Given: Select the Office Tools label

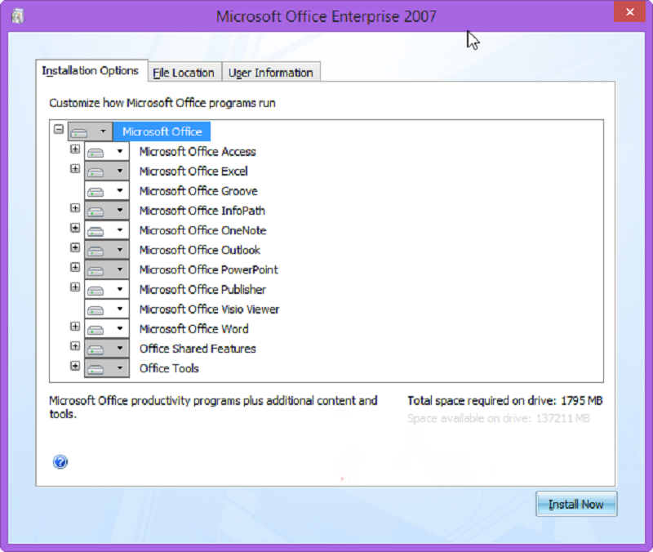Looking at the screenshot, I should tap(169, 368).
